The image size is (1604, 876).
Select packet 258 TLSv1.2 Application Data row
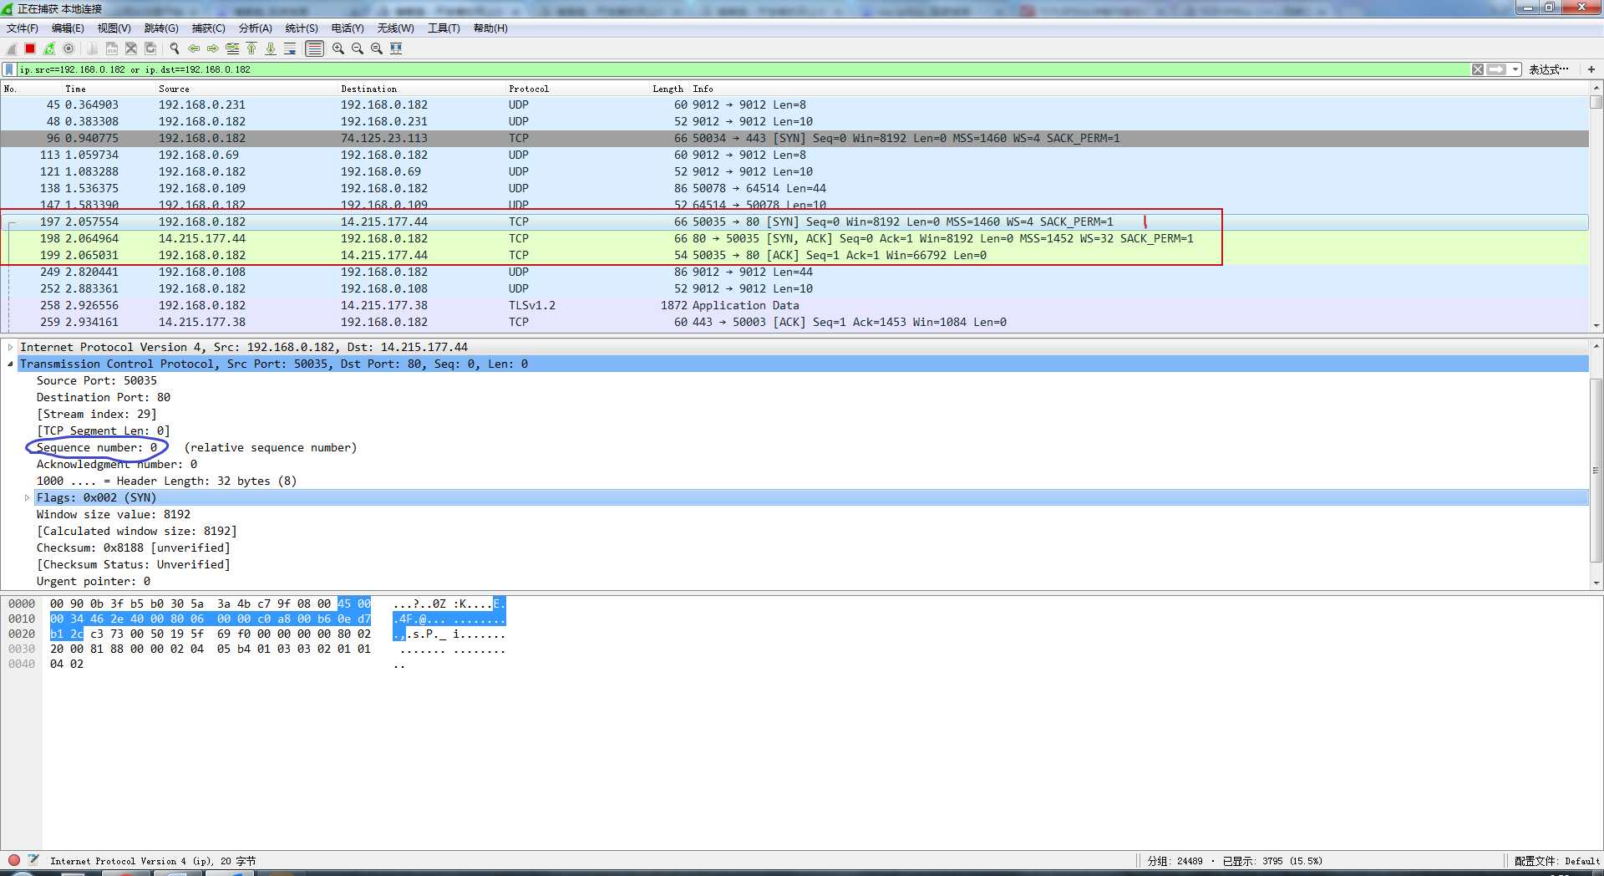tap(794, 305)
